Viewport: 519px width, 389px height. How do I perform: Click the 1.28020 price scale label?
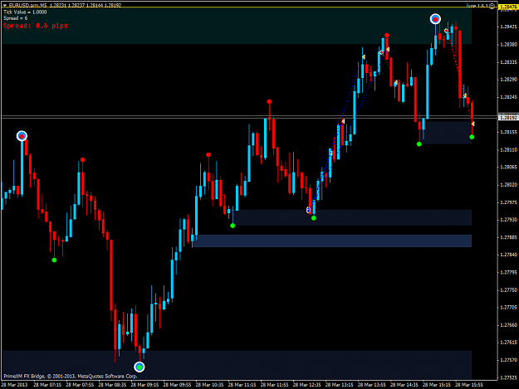click(509, 184)
